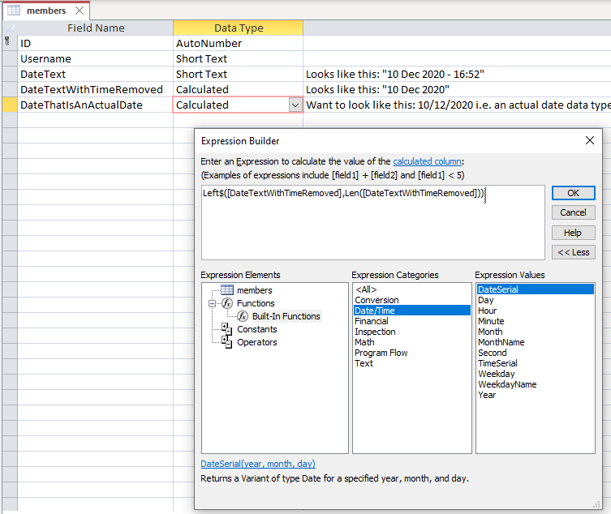Click the ID field name cell
611x514 pixels.
click(96, 43)
